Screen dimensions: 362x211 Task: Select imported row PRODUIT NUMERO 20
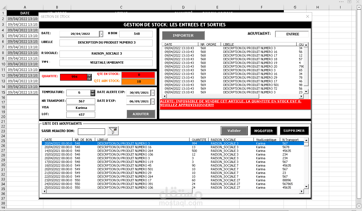(233, 66)
